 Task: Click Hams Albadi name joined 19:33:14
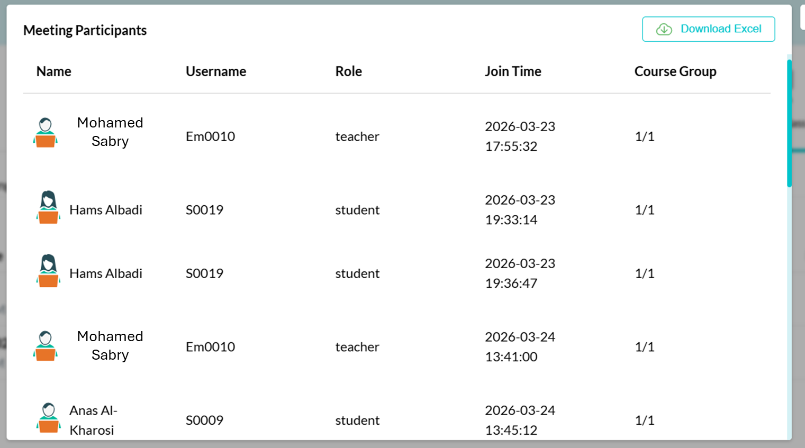(106, 210)
